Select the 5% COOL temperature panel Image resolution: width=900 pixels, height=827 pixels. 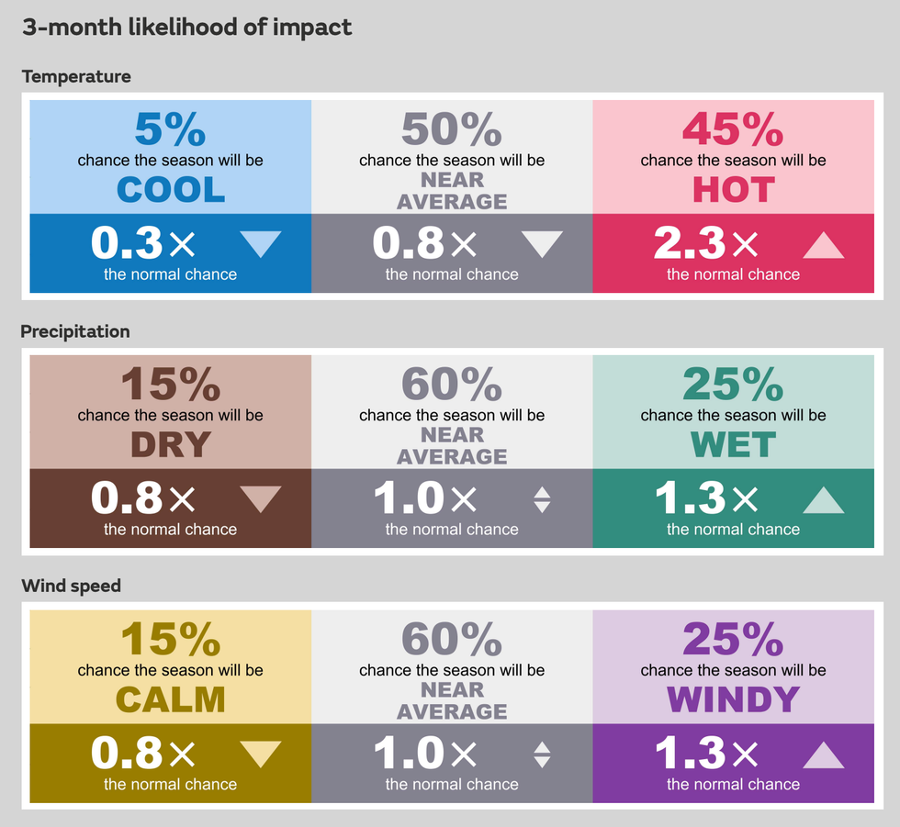tap(171, 157)
